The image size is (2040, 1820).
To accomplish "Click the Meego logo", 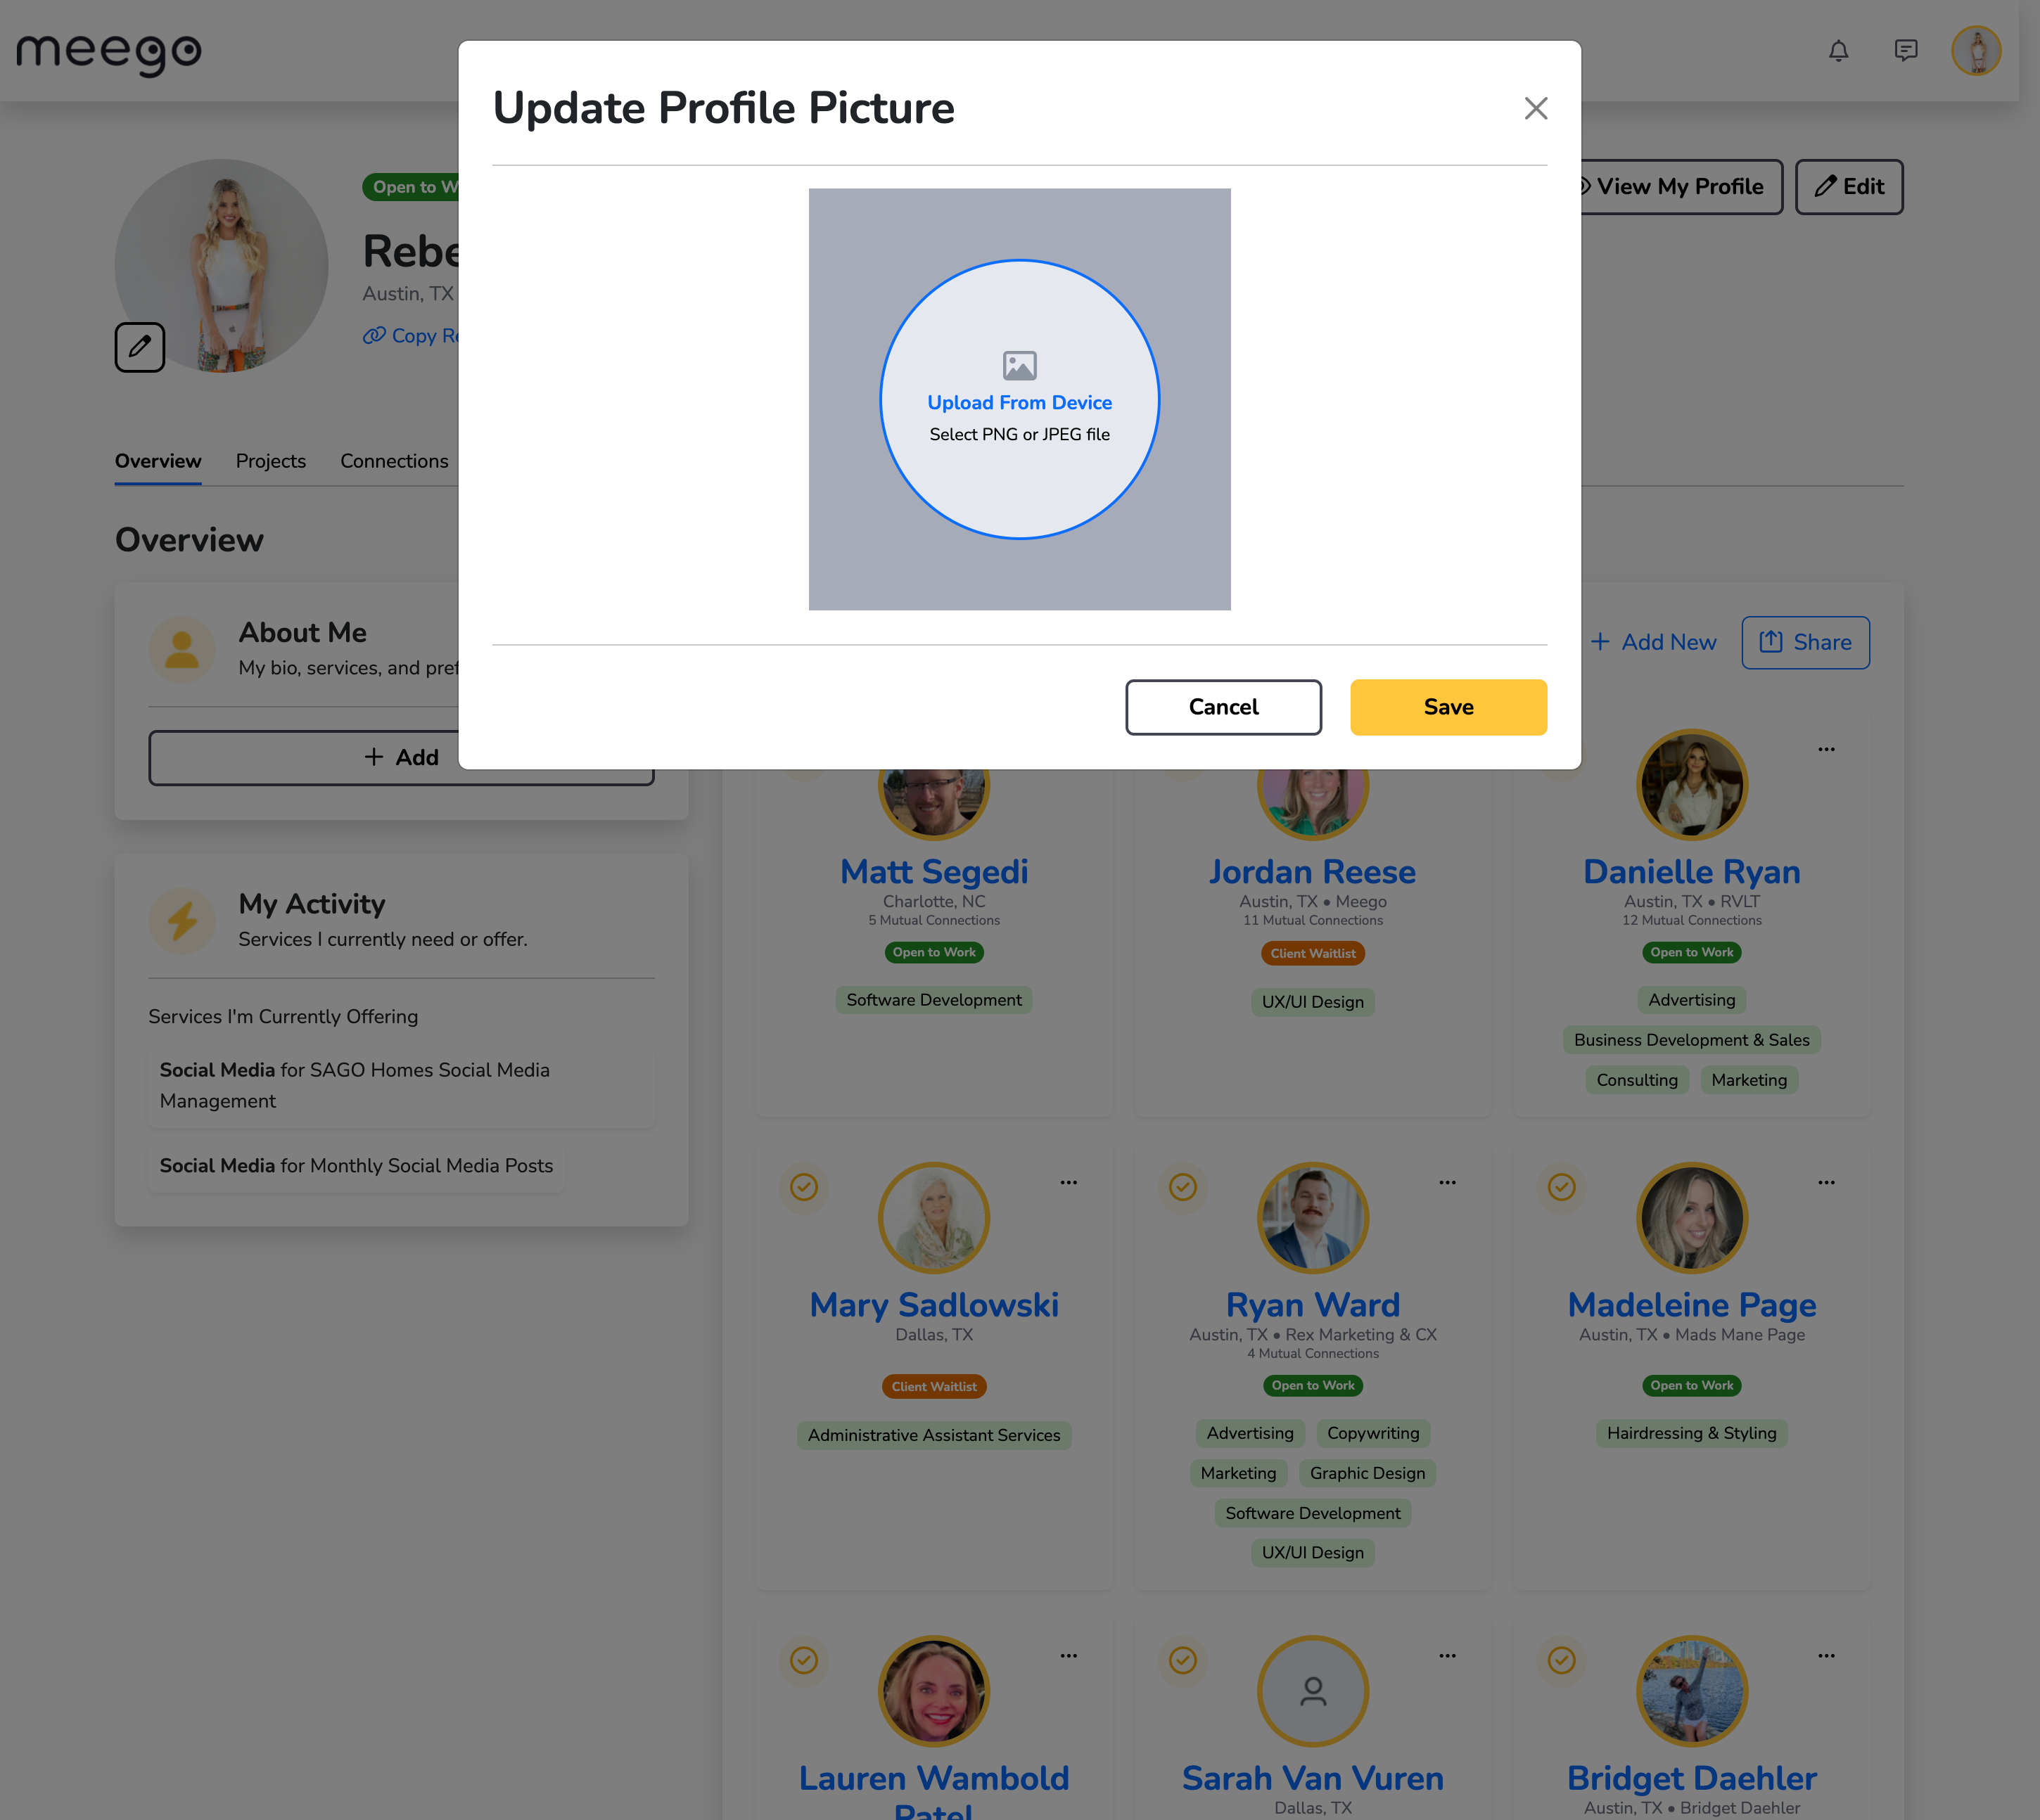I will pyautogui.click(x=108, y=53).
